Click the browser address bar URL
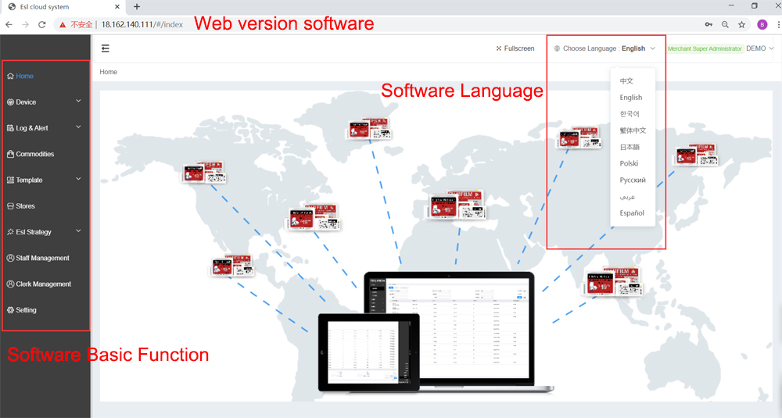 click(142, 24)
